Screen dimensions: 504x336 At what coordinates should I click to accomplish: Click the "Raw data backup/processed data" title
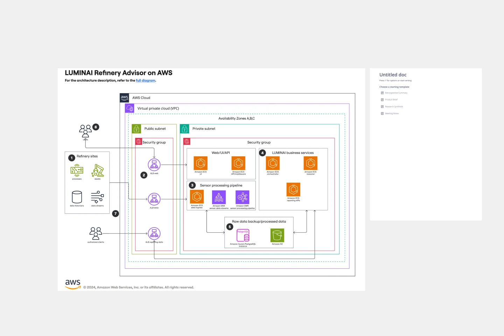(x=259, y=222)
